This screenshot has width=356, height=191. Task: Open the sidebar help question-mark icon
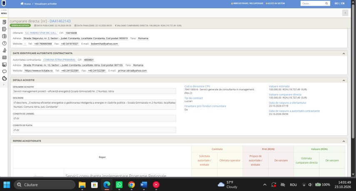[4, 43]
